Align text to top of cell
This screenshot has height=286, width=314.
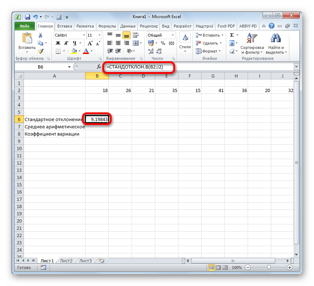click(x=110, y=35)
